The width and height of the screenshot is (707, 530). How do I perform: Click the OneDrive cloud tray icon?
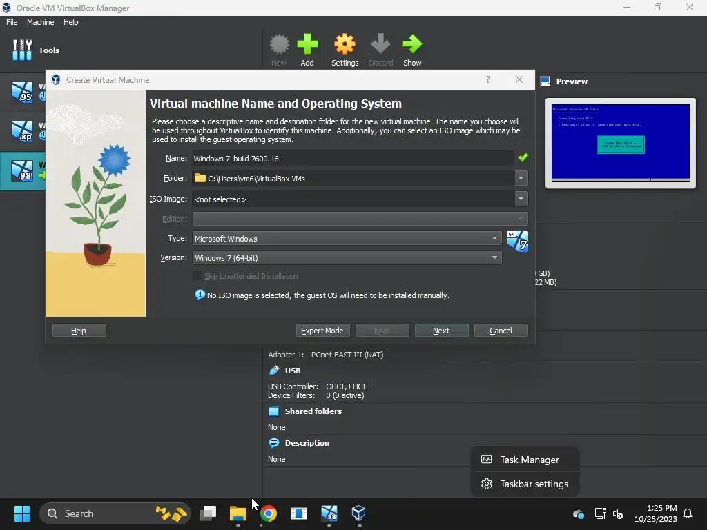[579, 513]
